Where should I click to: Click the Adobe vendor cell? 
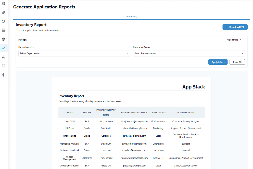click(87, 150)
